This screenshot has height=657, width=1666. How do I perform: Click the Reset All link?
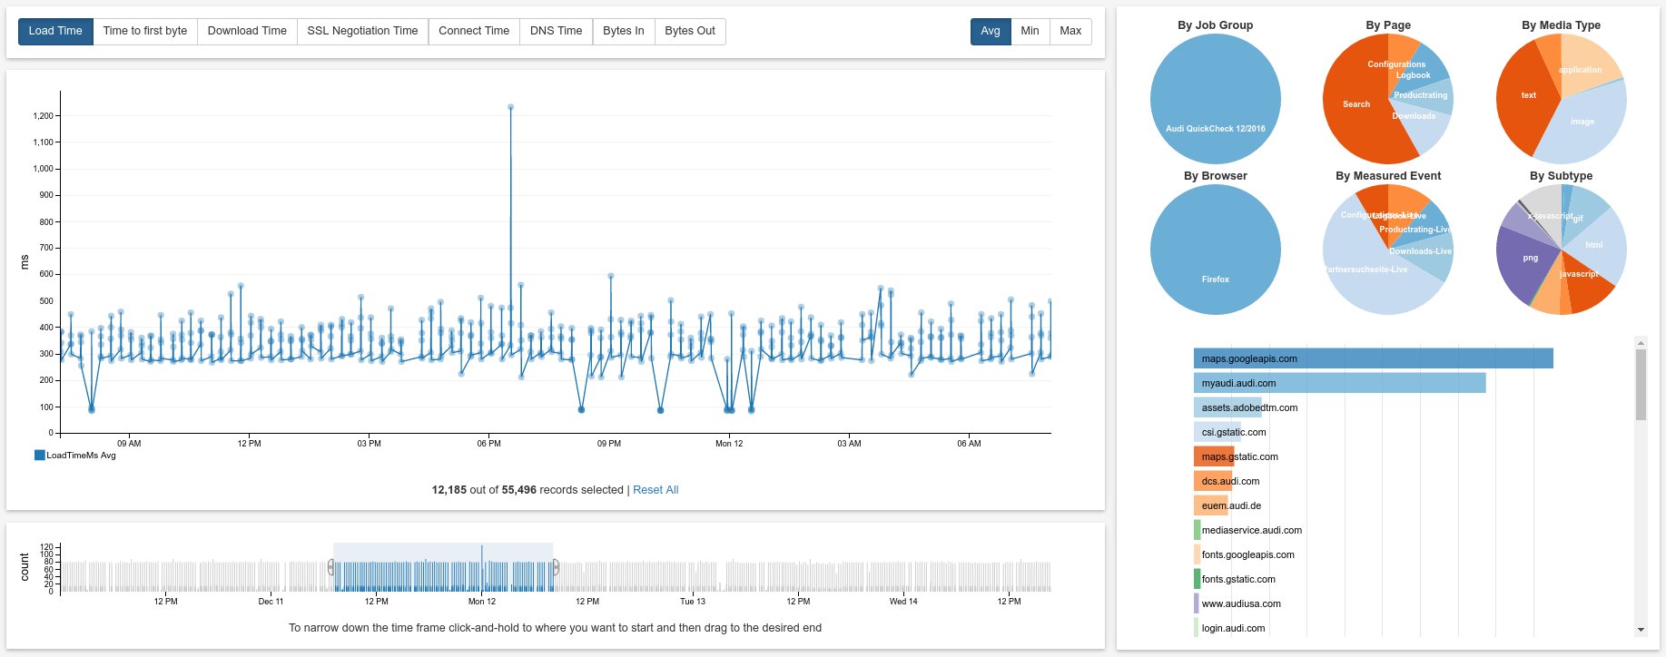click(656, 490)
